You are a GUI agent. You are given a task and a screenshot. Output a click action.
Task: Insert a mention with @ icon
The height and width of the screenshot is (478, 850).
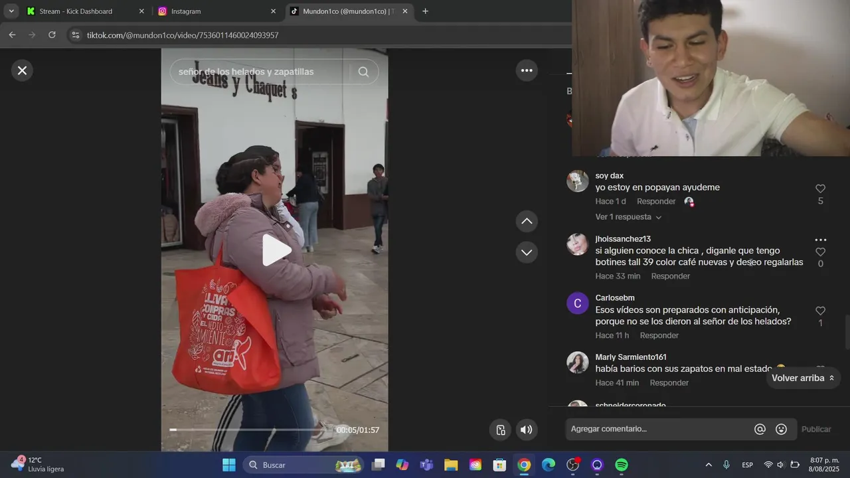(x=760, y=430)
